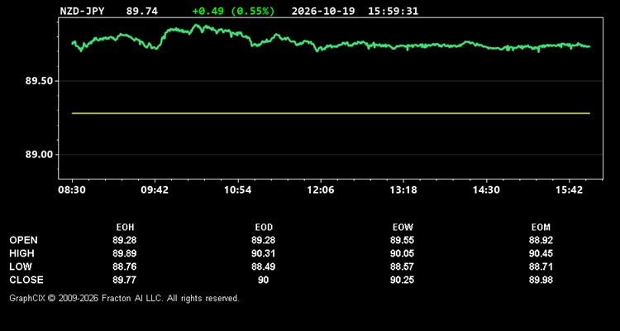Viewport: 620px width, 331px height.
Task: Click the HIGH row label
Action: [x=21, y=253]
